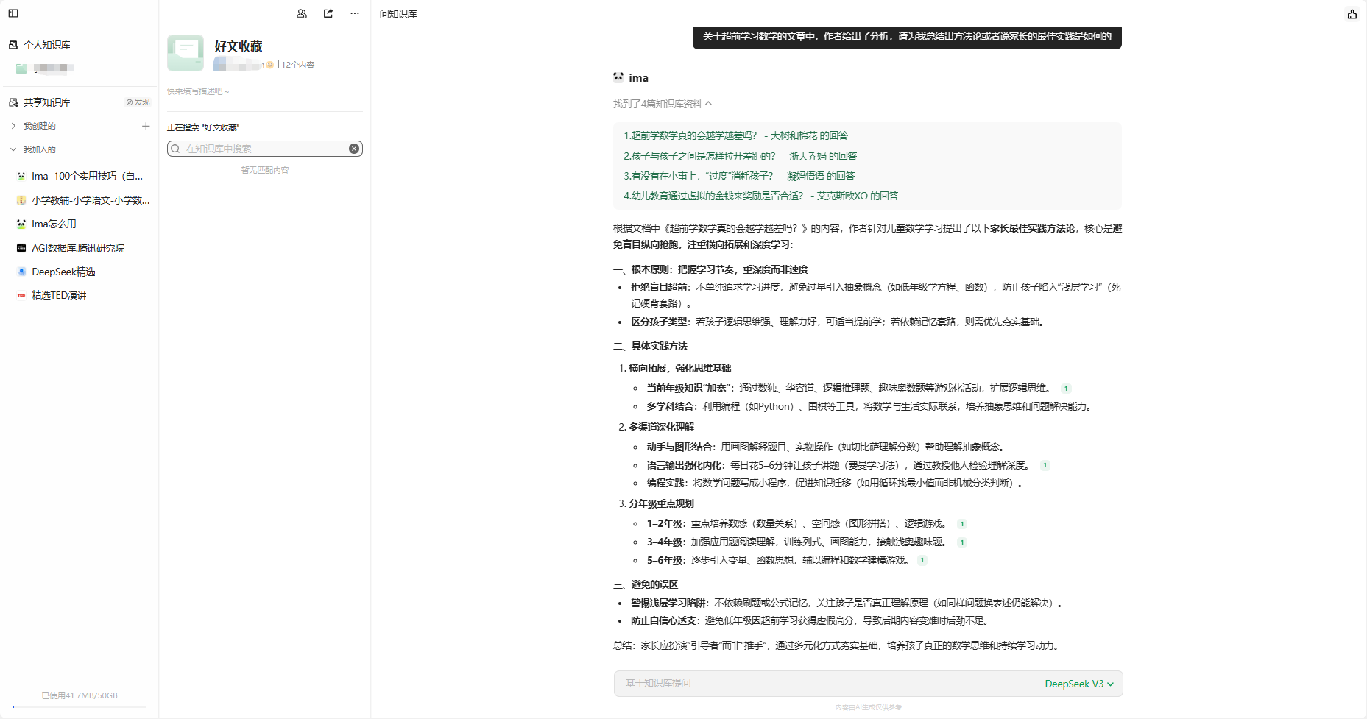Open the 精选TED演讲 knowledge base
The width and height of the screenshot is (1367, 719).
[x=59, y=295]
